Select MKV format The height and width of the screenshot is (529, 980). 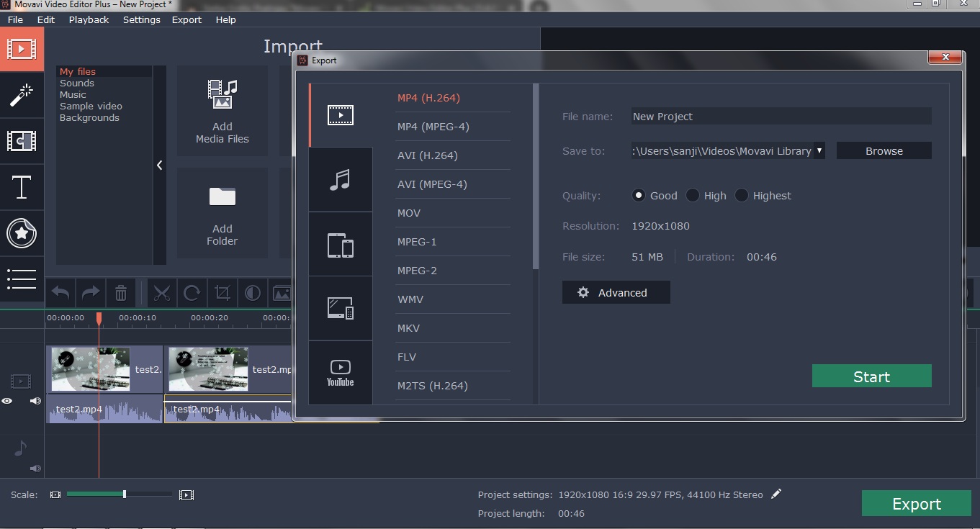pos(408,328)
